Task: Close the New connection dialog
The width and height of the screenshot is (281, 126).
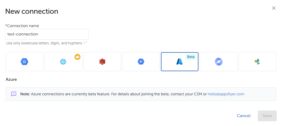Action: click(x=274, y=8)
